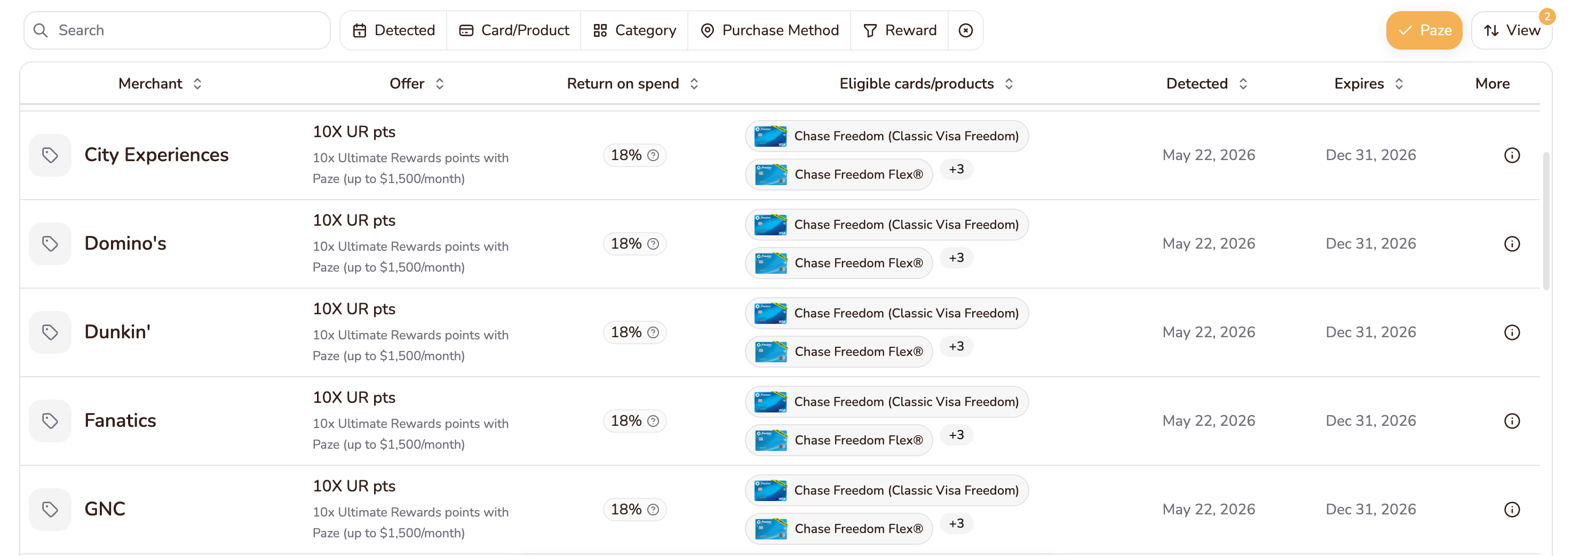Expand +3 more cards for Fanatics

pos(956,434)
